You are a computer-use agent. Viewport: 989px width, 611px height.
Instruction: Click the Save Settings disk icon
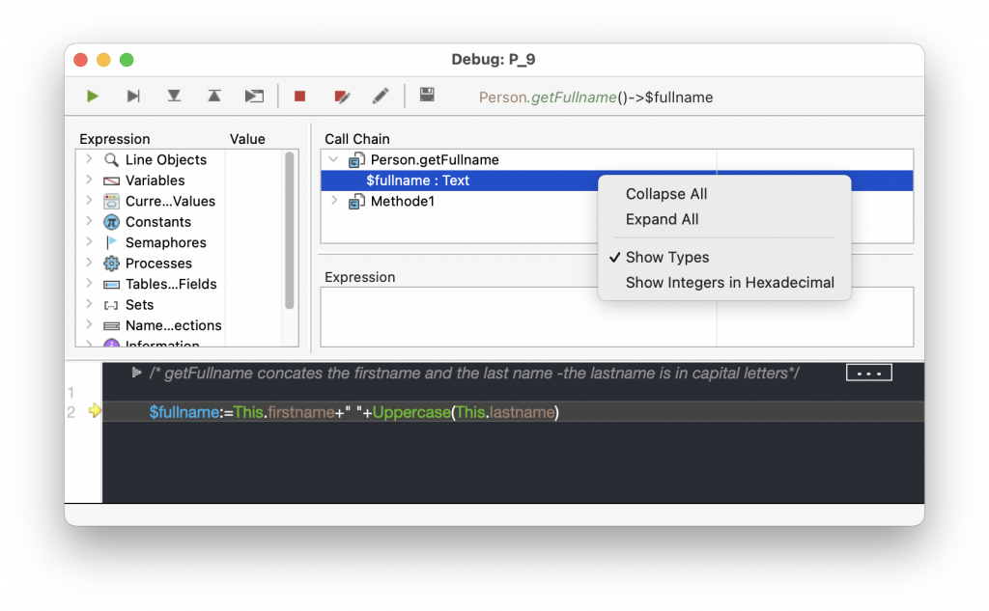tap(427, 96)
